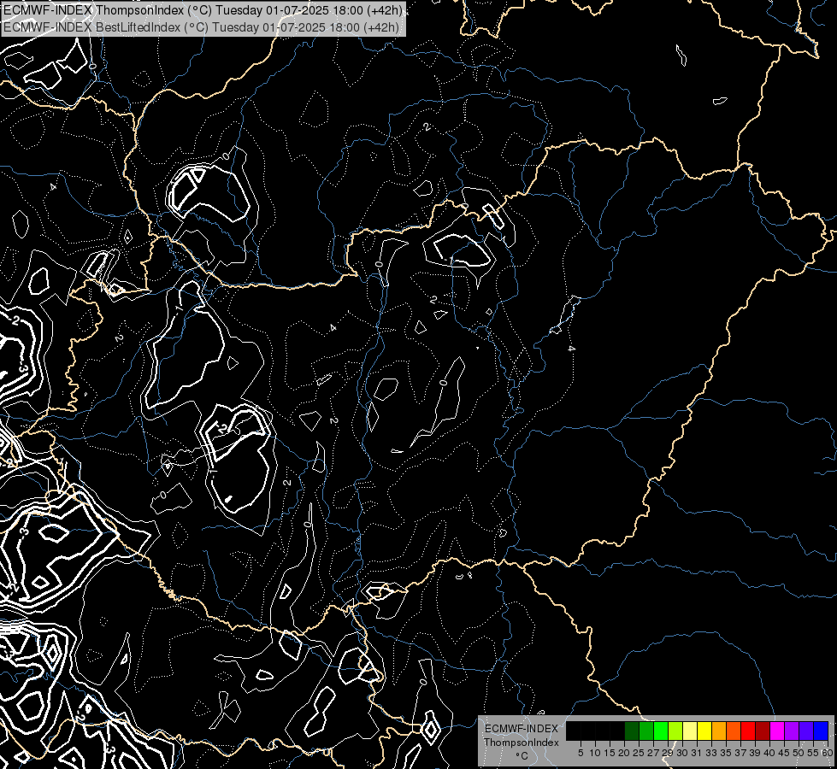Click legend tick value 5
Screen dimensions: 837x769
581,753
